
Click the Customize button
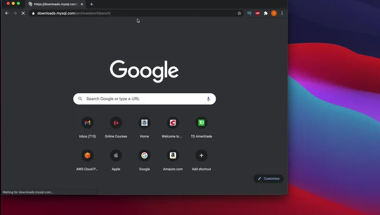pos(269,179)
